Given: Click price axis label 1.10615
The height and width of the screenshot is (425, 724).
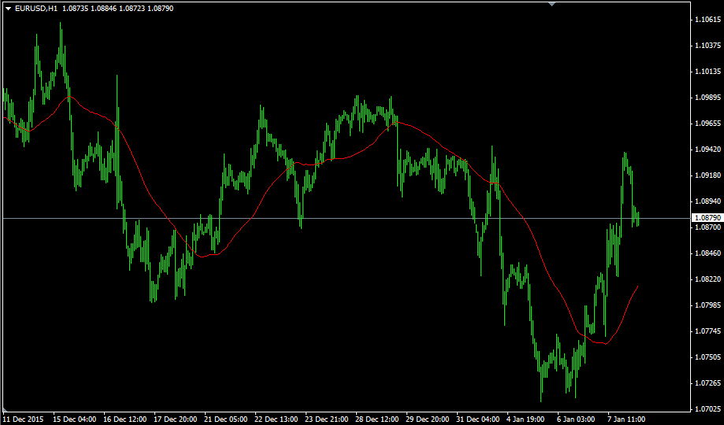Looking at the screenshot, I should pyautogui.click(x=707, y=20).
